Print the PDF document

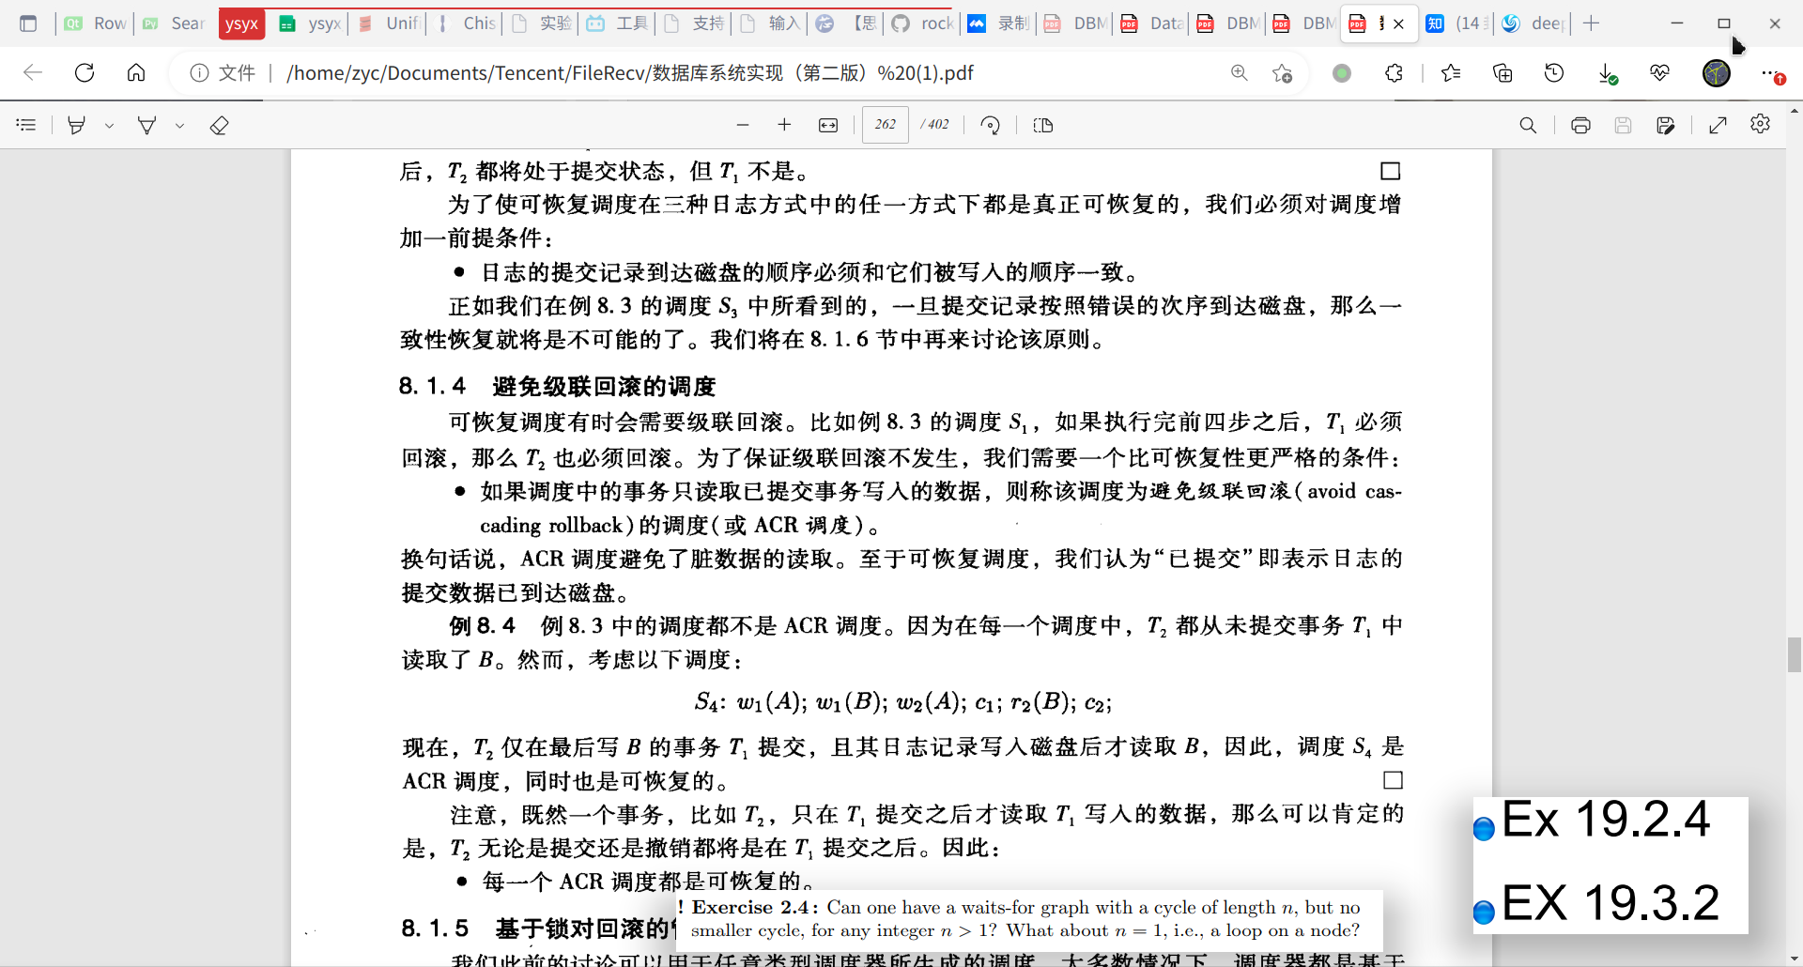(1580, 125)
